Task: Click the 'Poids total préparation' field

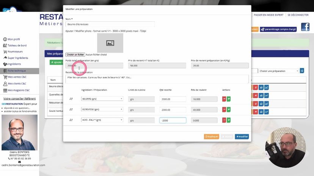Action: [94, 65]
